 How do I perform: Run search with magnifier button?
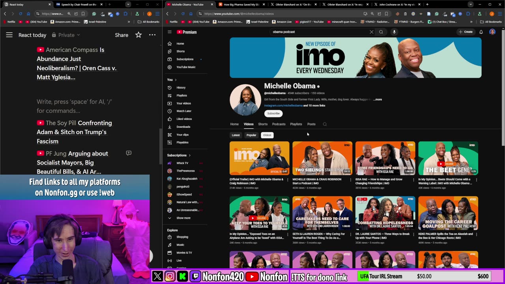(381, 32)
